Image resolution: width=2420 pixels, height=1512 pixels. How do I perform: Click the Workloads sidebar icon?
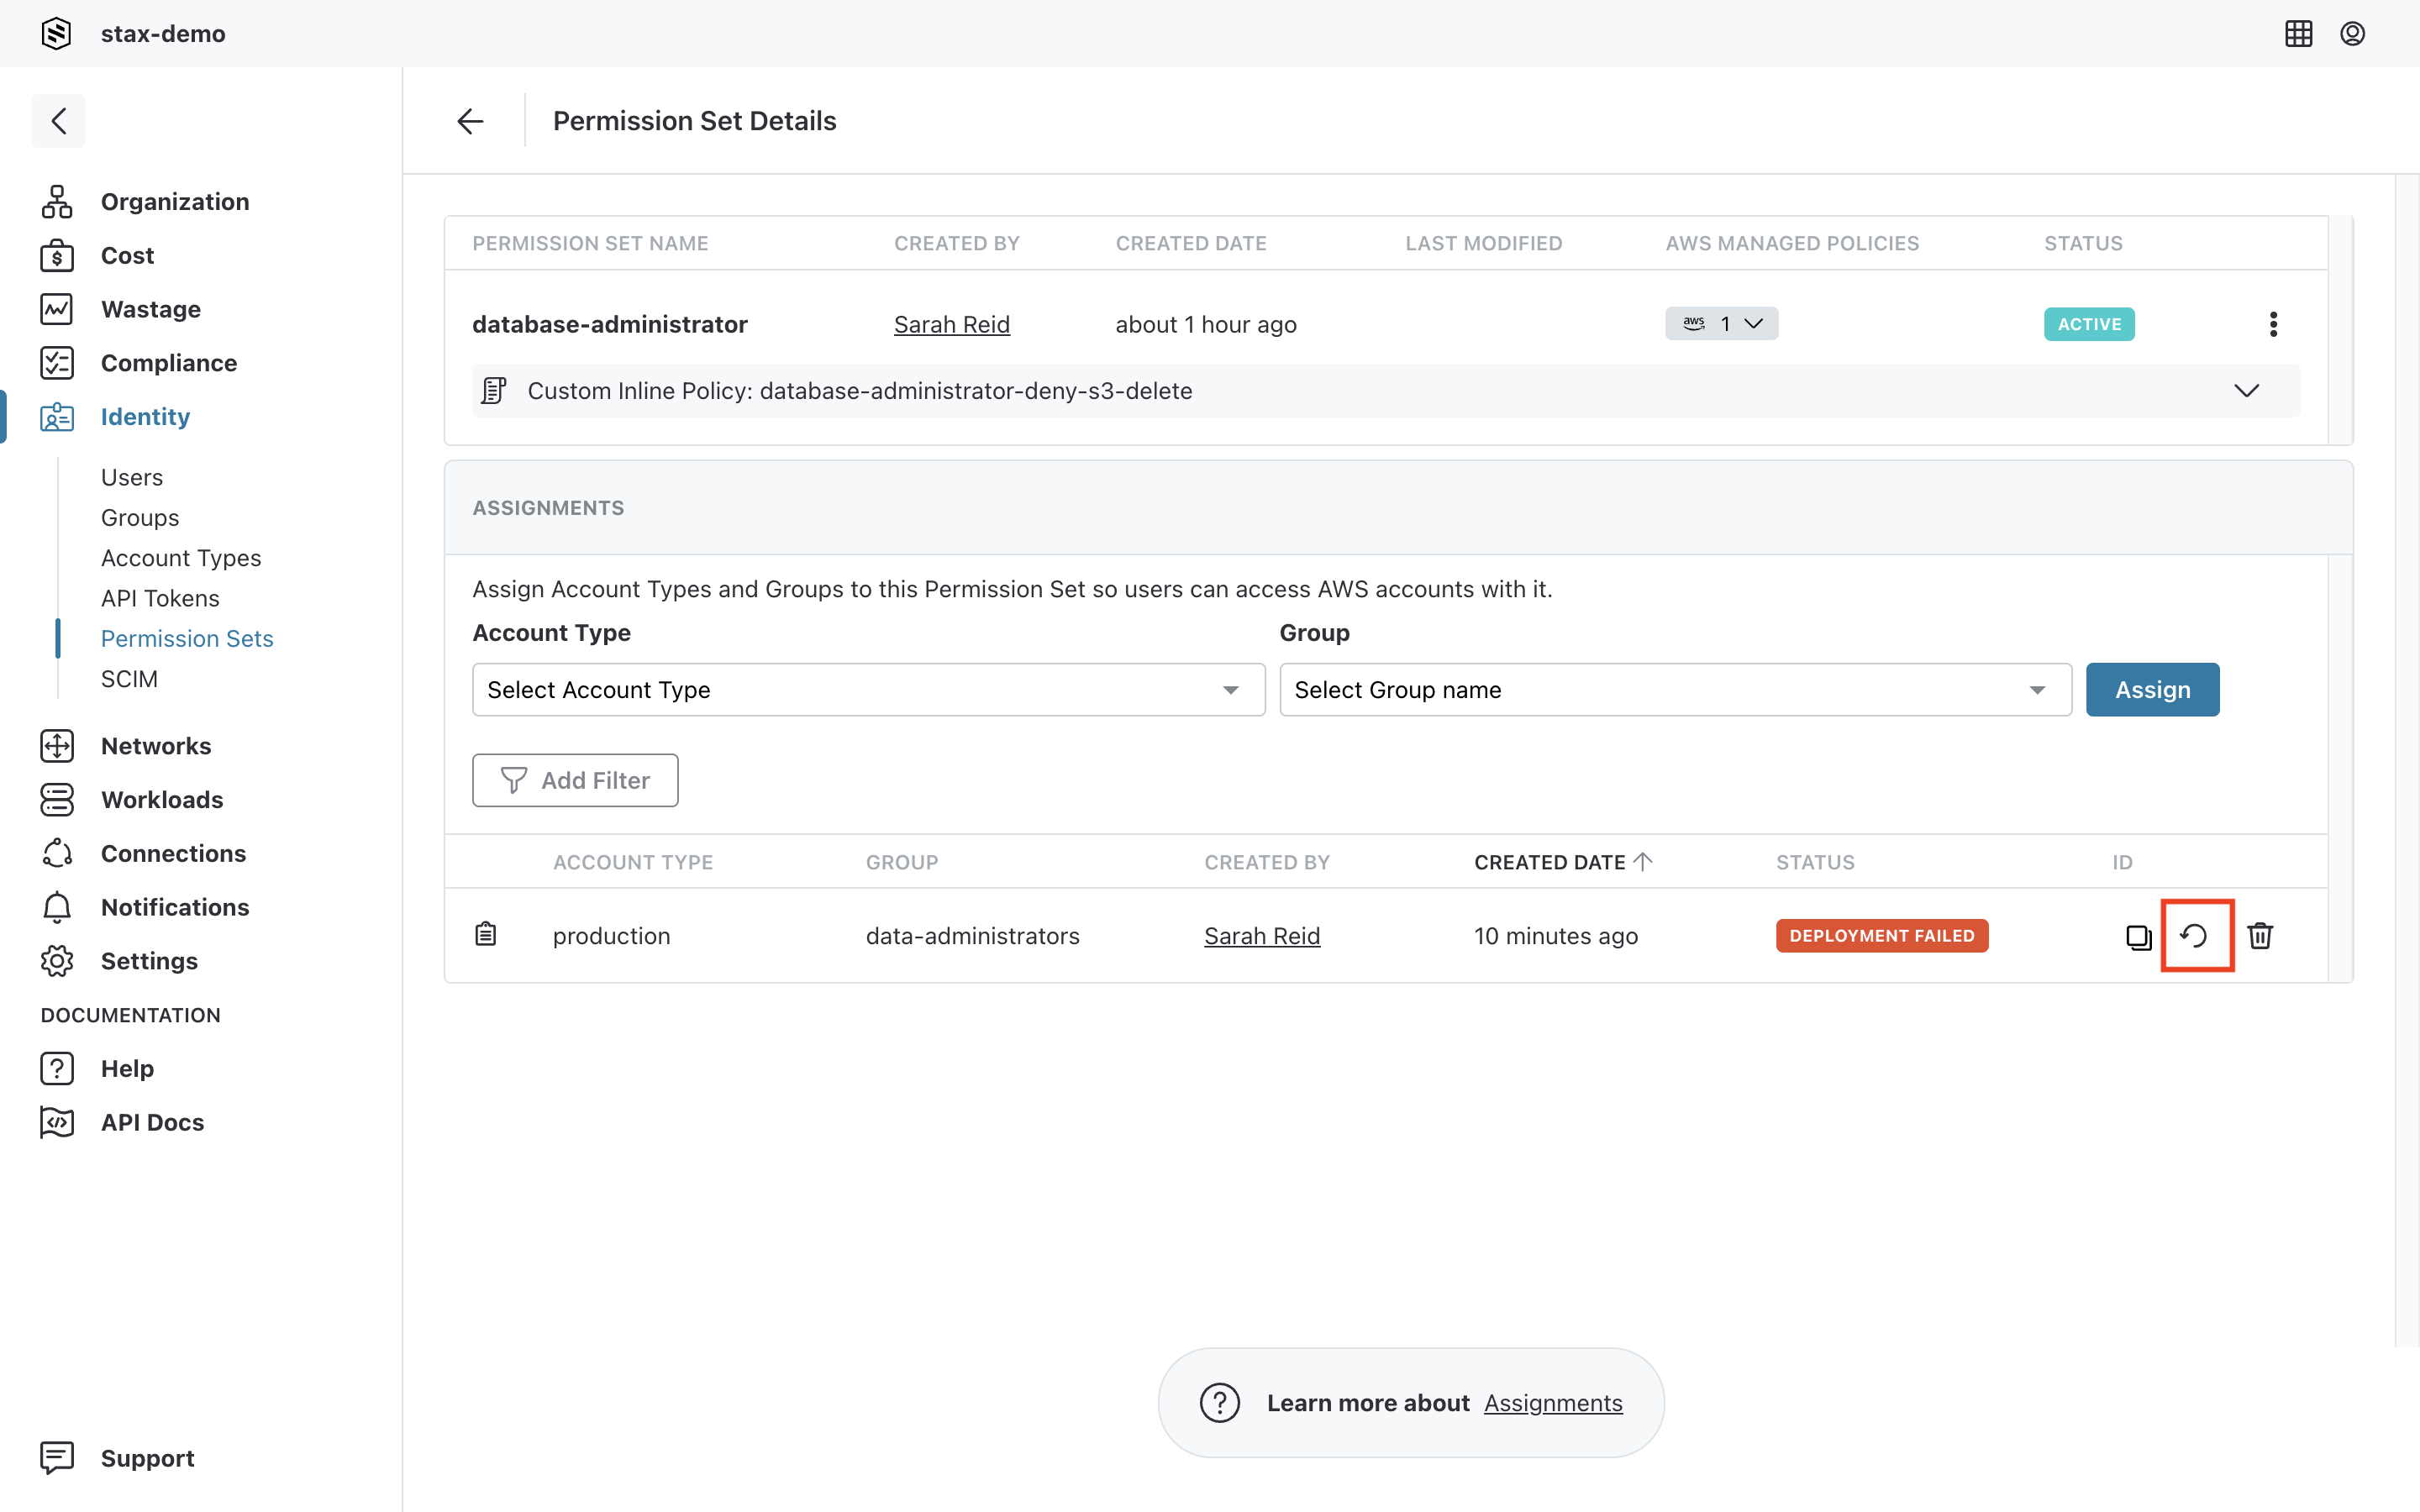[57, 800]
